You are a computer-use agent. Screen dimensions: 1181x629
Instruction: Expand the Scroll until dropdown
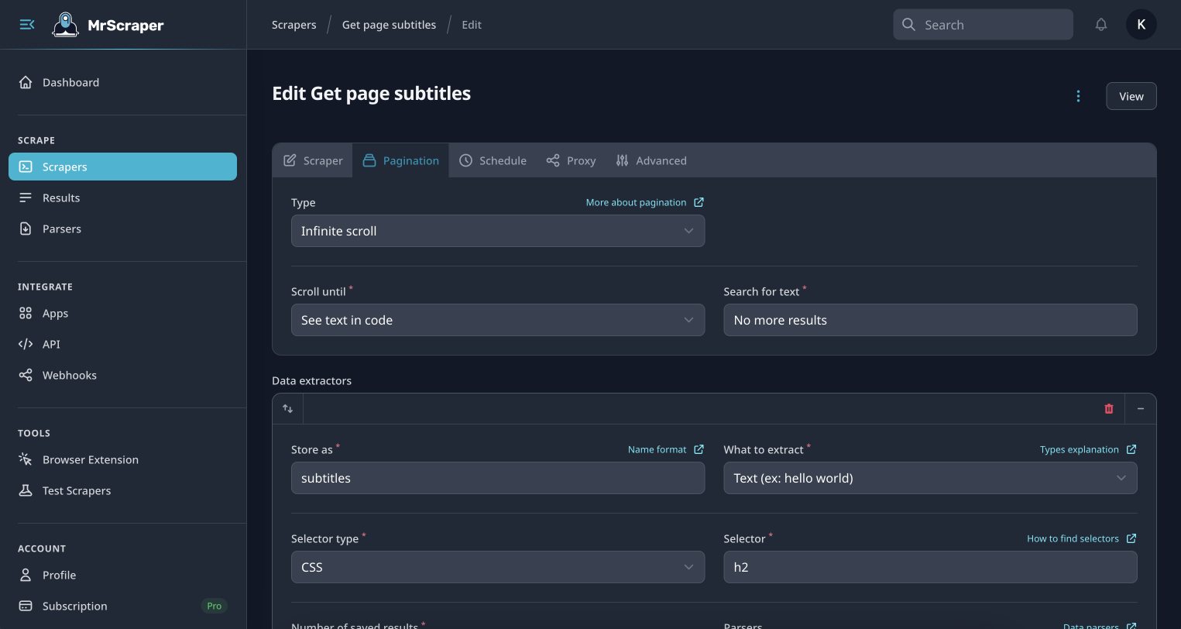[x=498, y=319]
